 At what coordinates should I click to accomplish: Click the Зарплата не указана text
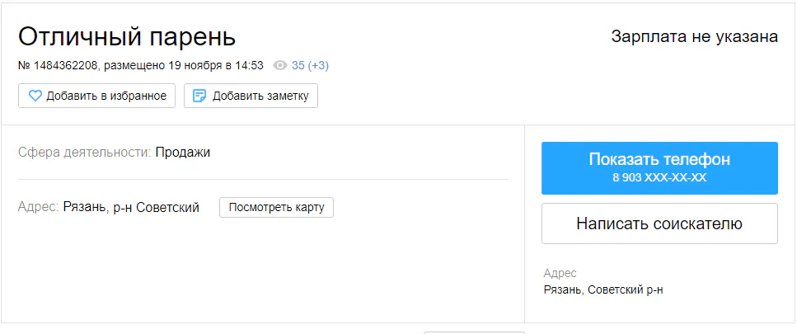point(694,36)
